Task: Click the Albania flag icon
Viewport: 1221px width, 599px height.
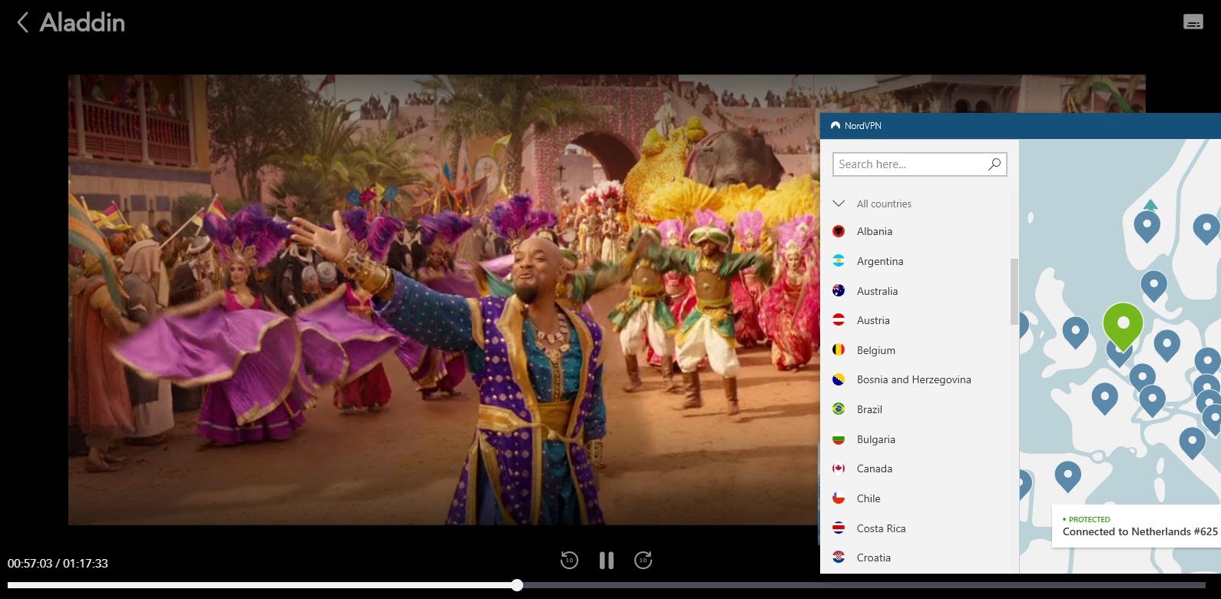Action: tap(839, 231)
